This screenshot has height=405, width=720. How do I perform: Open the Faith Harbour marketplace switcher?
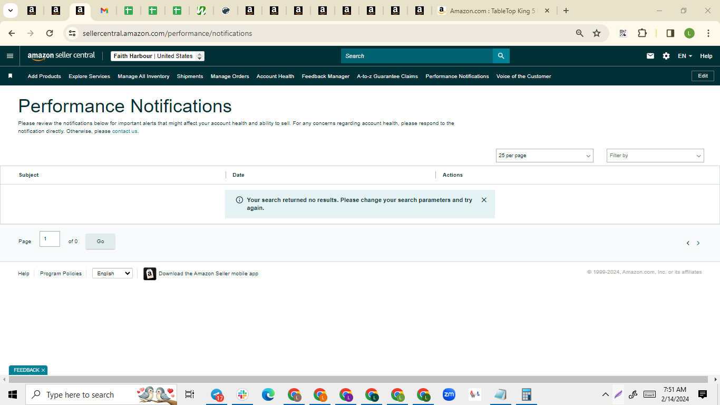(x=158, y=56)
